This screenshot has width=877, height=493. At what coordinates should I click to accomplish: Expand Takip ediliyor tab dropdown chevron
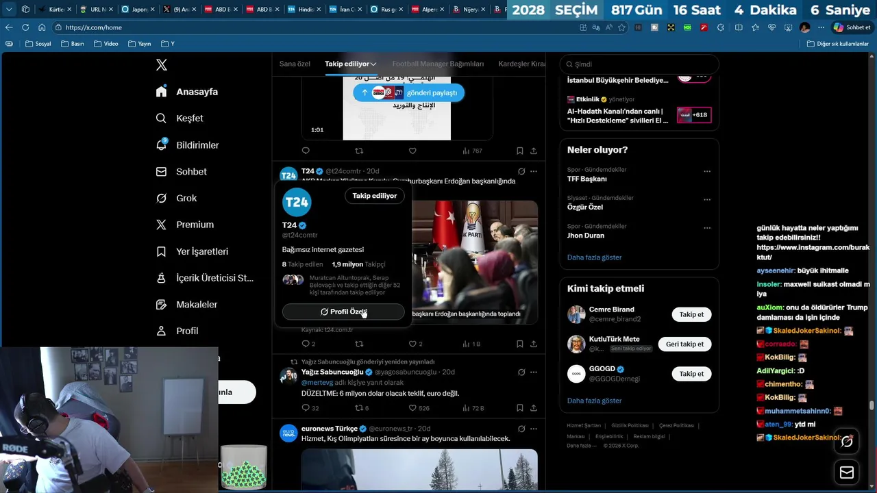click(373, 64)
